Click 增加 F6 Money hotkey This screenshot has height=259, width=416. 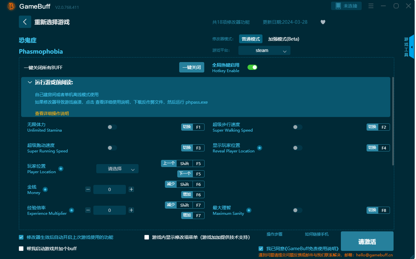click(x=193, y=195)
